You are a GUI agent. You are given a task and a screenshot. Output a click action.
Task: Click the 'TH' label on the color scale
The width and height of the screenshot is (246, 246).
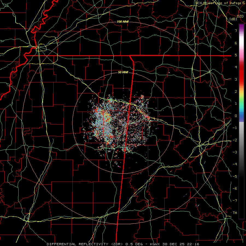click(235, 213)
